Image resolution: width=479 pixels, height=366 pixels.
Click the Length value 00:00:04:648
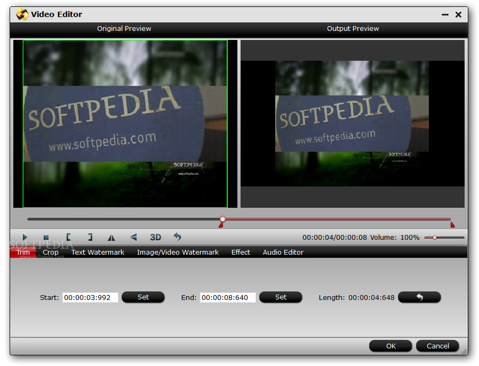tap(371, 297)
